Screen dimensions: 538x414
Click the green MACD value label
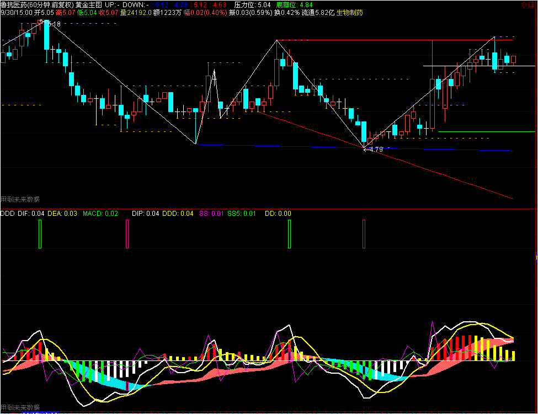(x=100, y=214)
